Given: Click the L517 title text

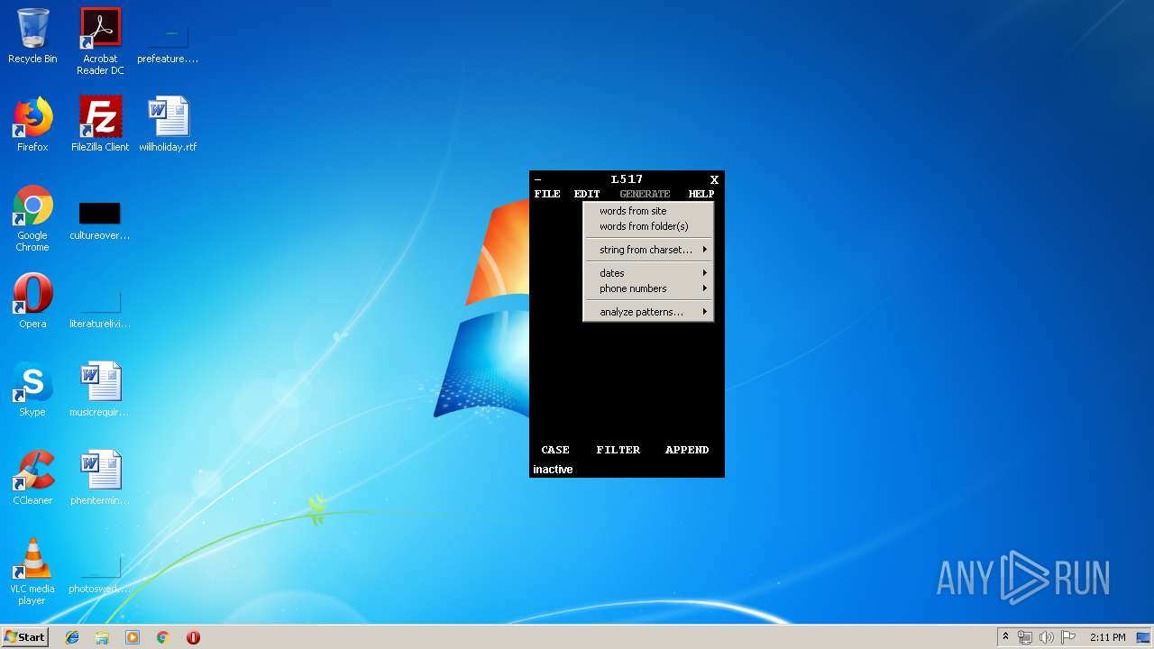Looking at the screenshot, I should (x=627, y=179).
